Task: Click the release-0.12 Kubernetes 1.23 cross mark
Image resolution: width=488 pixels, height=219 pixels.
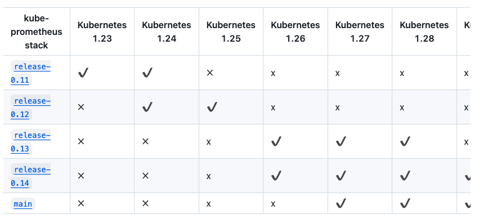Action: click(81, 107)
